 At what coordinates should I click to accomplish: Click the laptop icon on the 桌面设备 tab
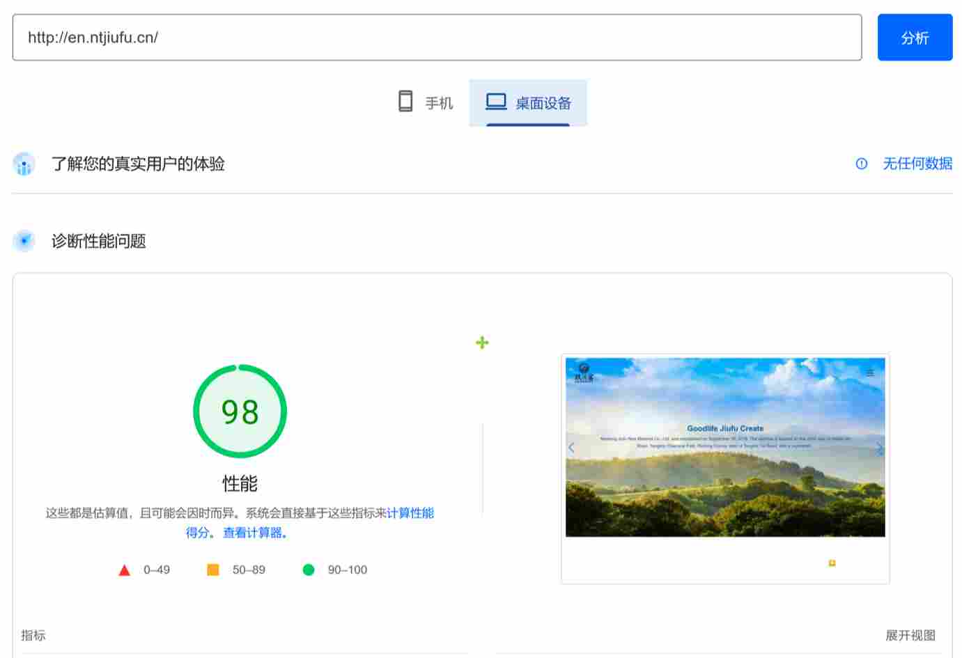click(x=496, y=101)
